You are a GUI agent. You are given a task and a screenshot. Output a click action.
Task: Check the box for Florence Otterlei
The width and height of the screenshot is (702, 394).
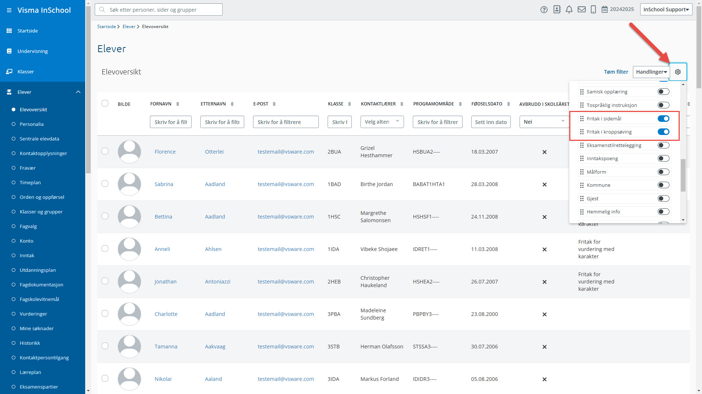[x=105, y=151]
